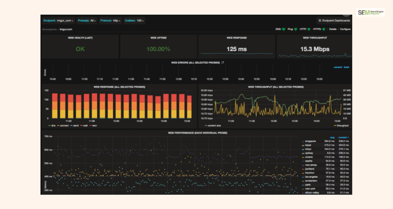Viewport: 393px width, 209px height.
Task: Click the 100.00% uptime value
Action: (158, 49)
